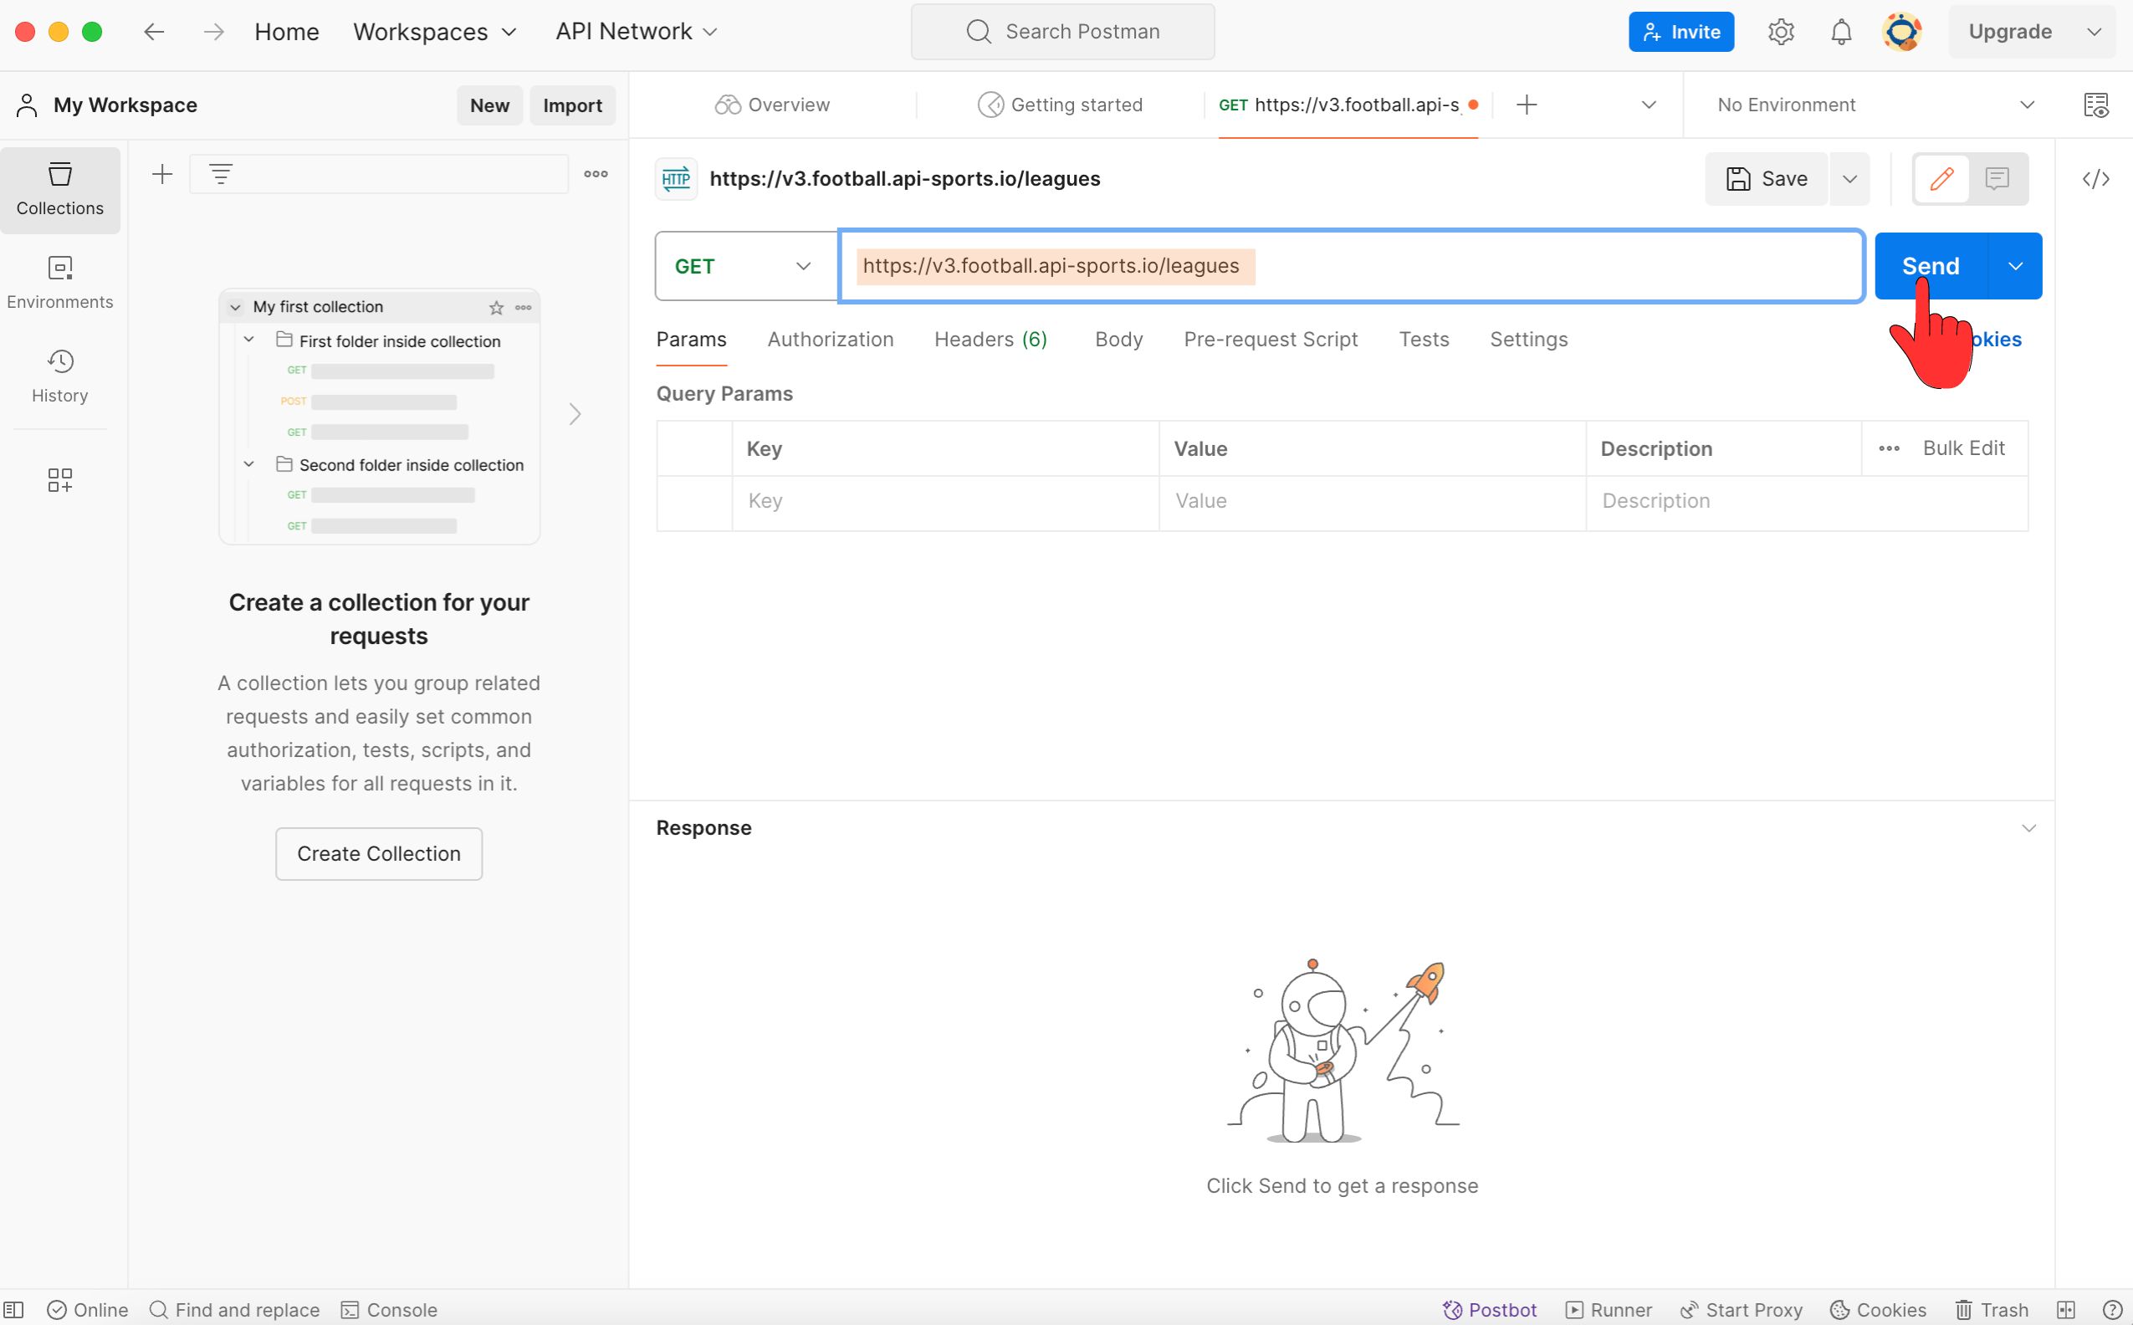
Task: Click the filter icon in collections search
Action: 221,174
